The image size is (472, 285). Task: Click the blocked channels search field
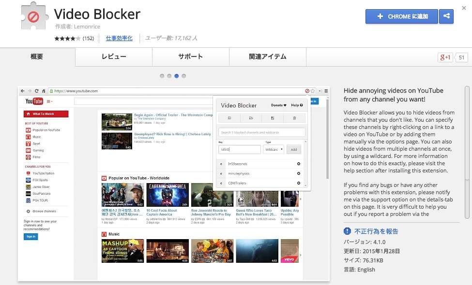click(262, 132)
